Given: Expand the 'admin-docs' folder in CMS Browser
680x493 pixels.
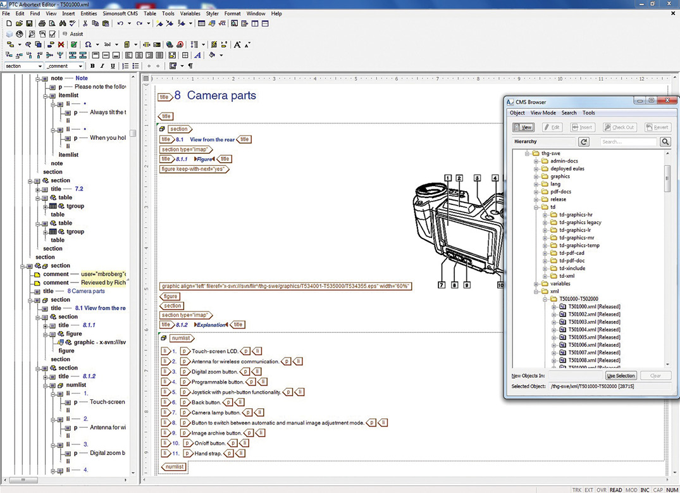Looking at the screenshot, I should (536, 161).
